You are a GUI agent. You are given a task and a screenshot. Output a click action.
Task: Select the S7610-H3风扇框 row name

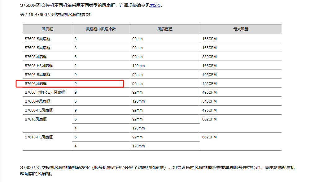(39, 137)
